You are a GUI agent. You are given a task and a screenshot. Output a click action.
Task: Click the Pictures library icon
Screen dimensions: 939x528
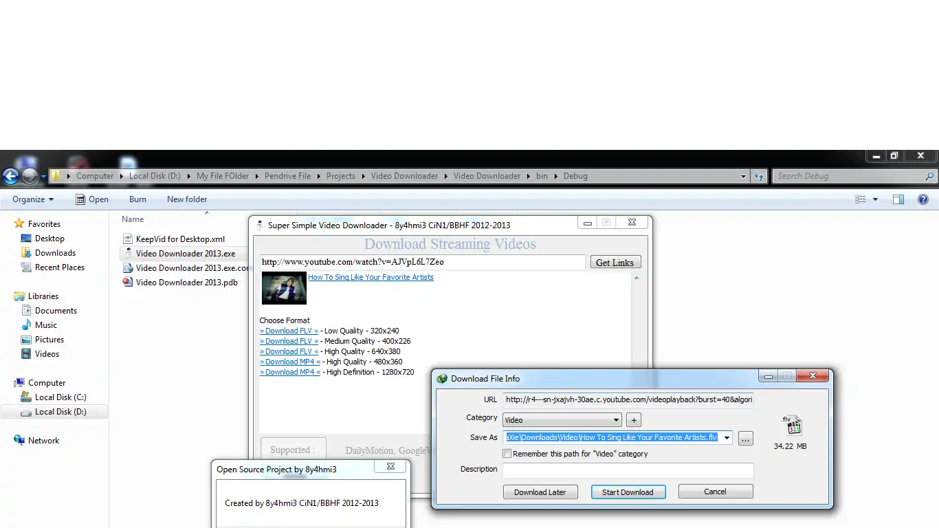click(26, 339)
